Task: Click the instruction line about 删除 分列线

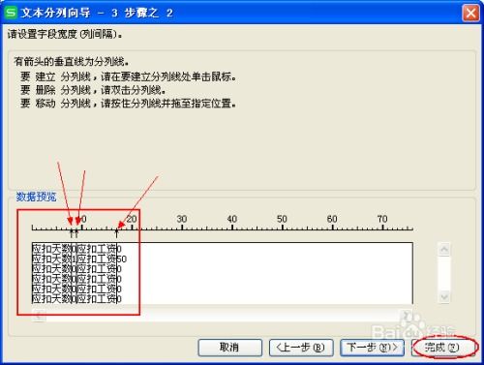Action: tap(93, 90)
